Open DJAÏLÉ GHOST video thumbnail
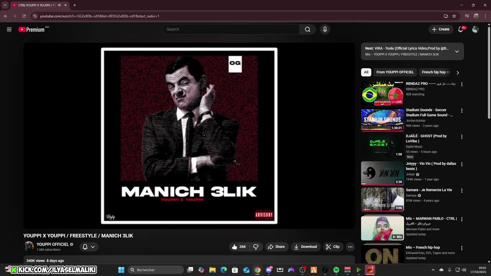Screen dimensions: 491x276 point(382,146)
